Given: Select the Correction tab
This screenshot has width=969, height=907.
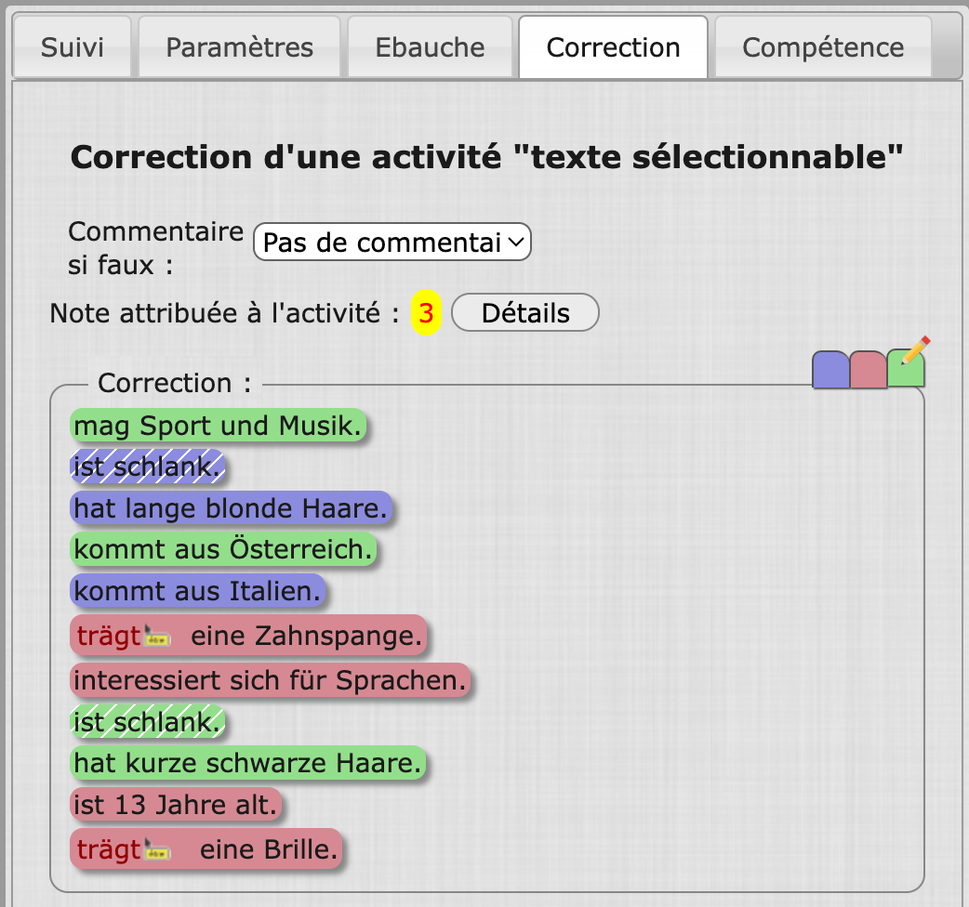Looking at the screenshot, I should pos(613,47).
